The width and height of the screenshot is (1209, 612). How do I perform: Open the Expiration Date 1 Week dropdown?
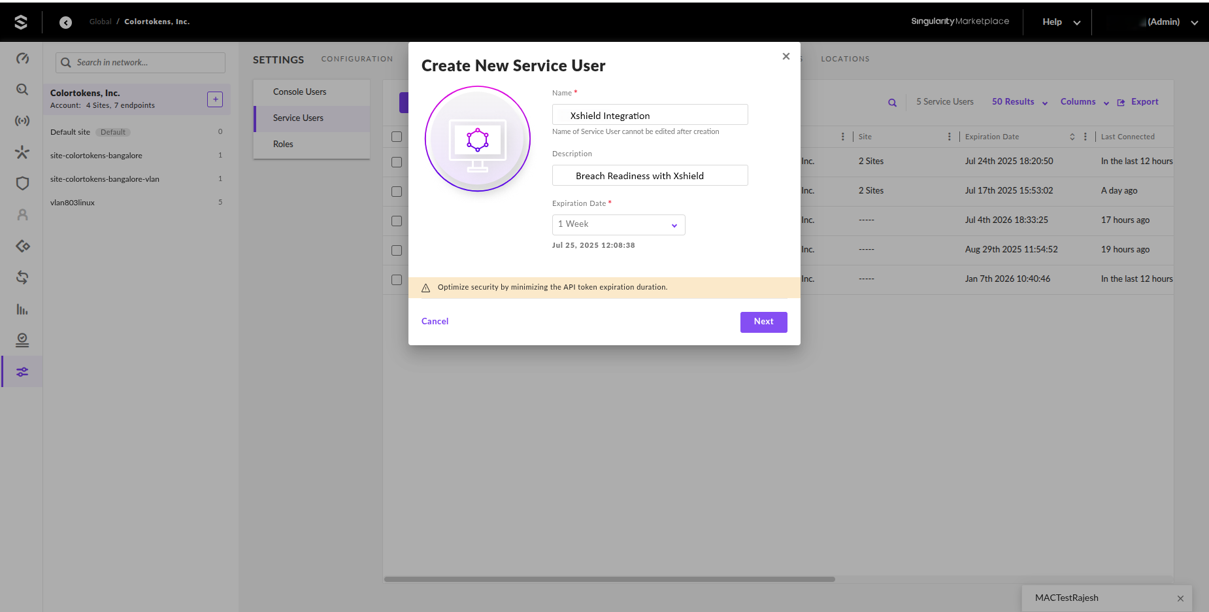(x=618, y=225)
